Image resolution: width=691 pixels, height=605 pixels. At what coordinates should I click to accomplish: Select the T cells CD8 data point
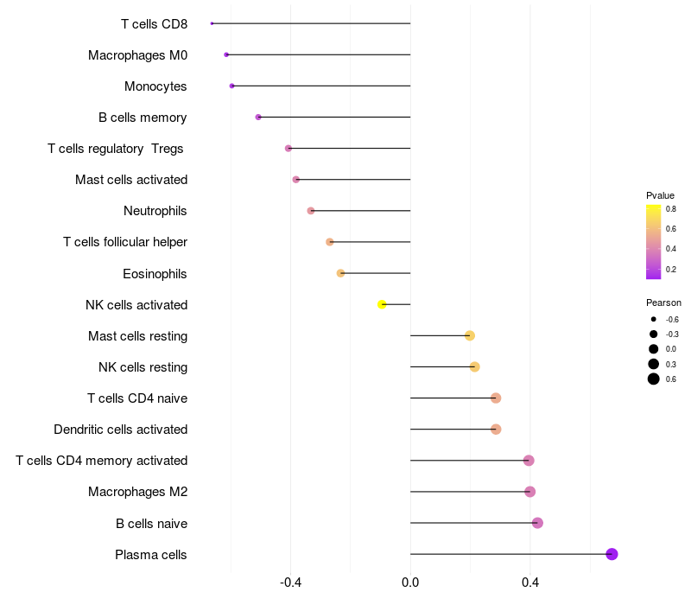click(x=212, y=23)
